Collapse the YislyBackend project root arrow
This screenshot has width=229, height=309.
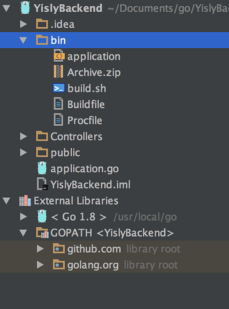6,8
